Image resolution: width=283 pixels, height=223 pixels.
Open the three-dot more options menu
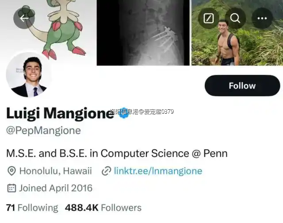(262, 18)
